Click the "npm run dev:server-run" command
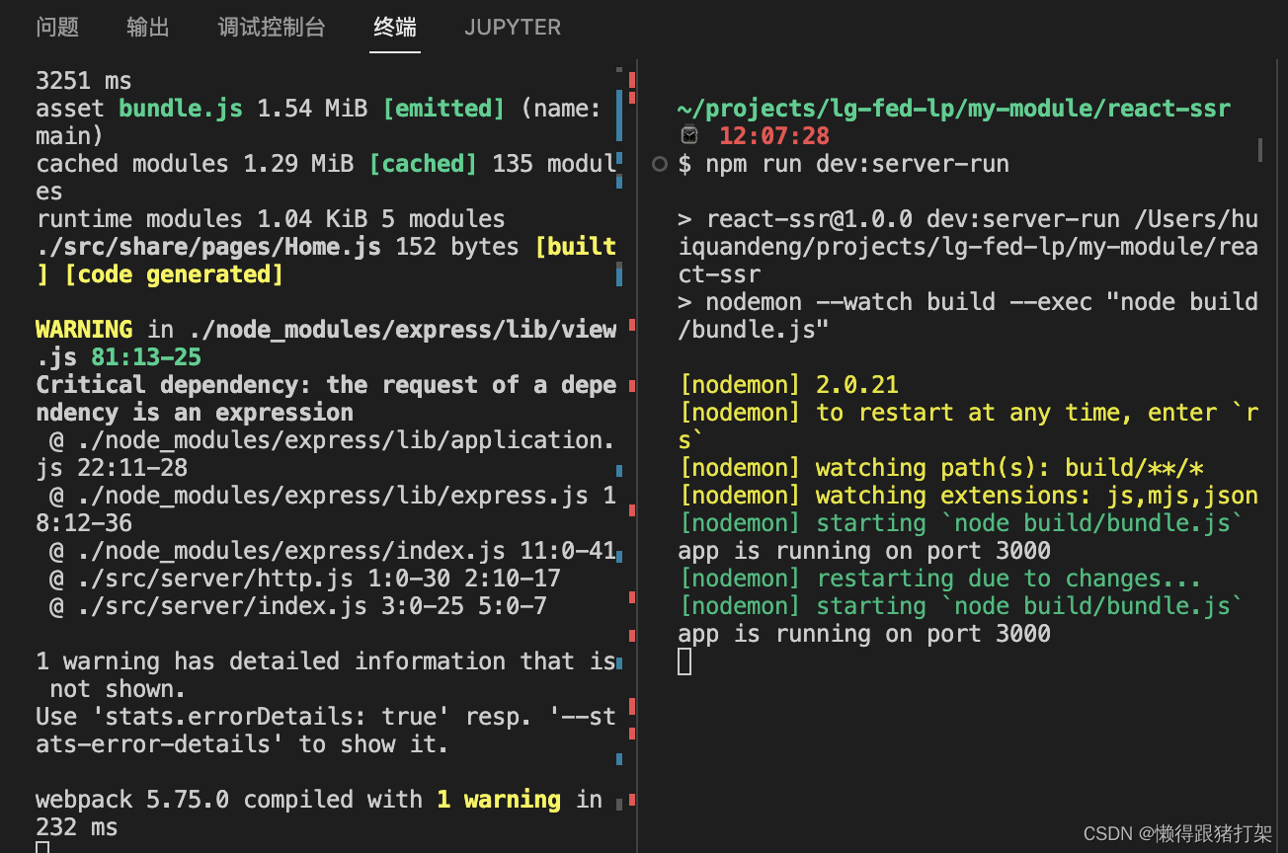Image resolution: width=1288 pixels, height=853 pixels. coord(857,164)
